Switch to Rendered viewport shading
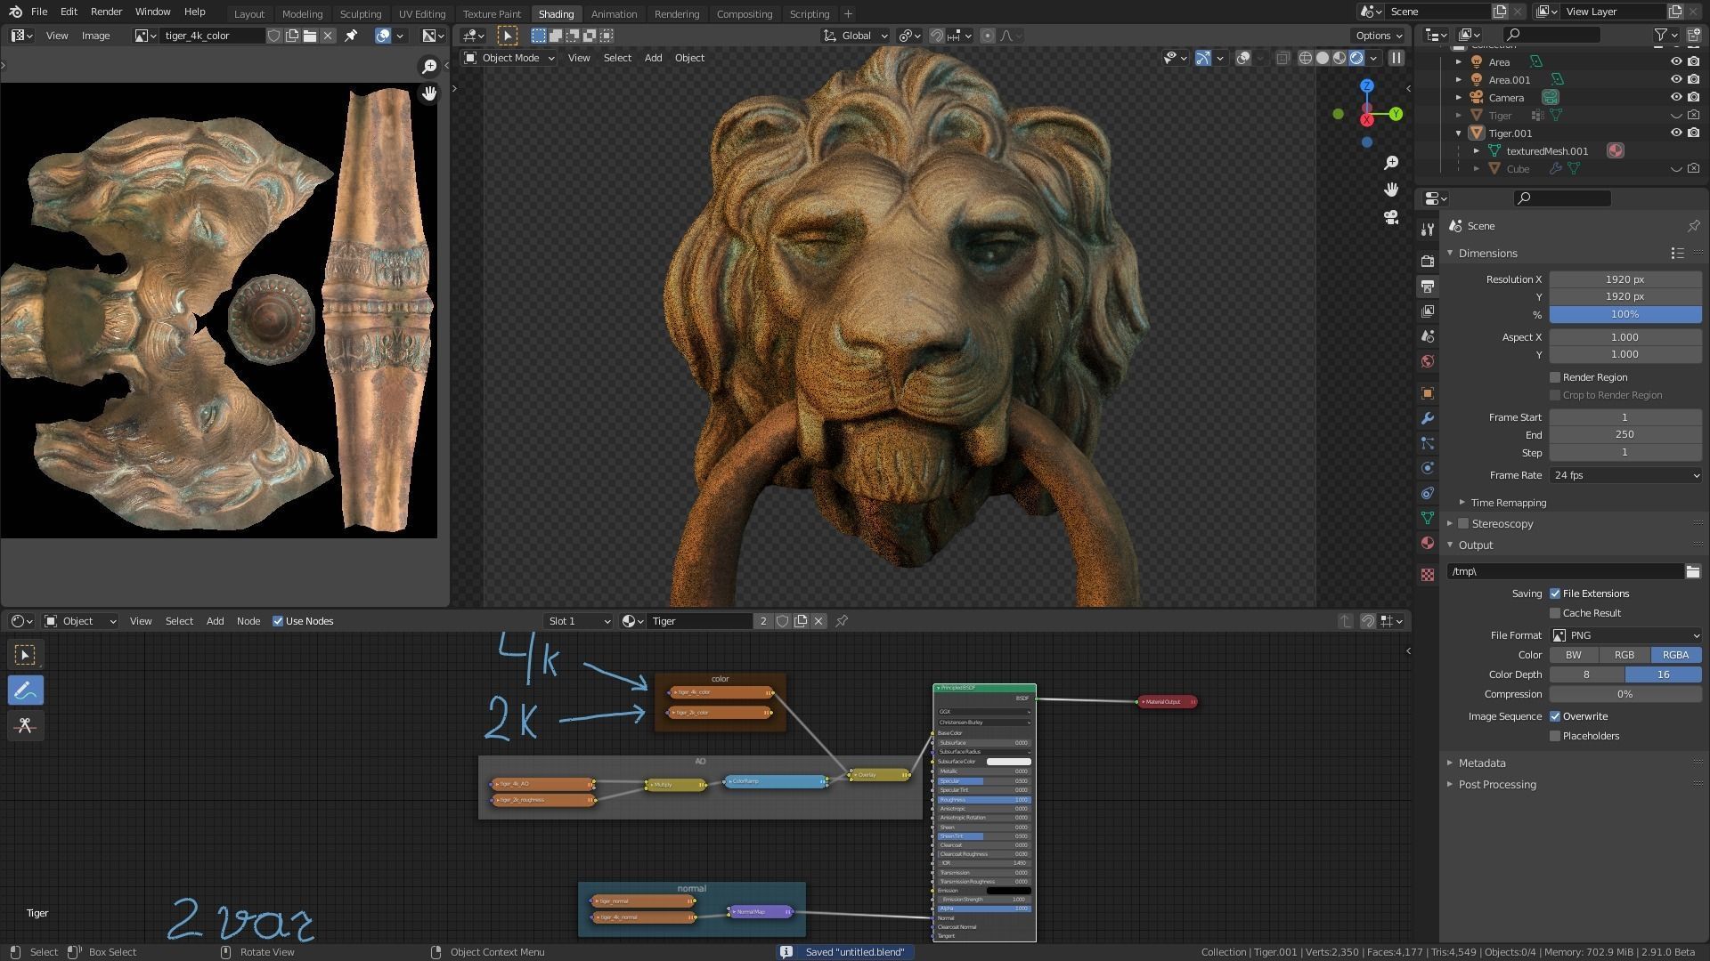Image resolution: width=1710 pixels, height=961 pixels. coord(1356,58)
